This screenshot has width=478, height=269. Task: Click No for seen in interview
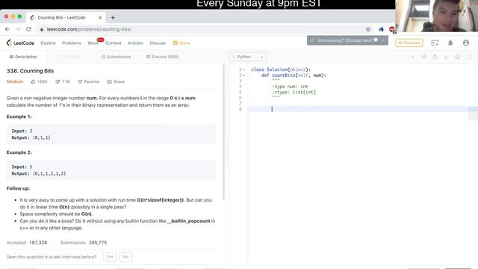(125, 257)
